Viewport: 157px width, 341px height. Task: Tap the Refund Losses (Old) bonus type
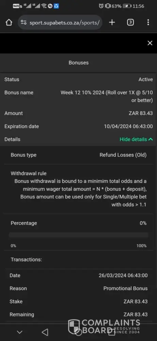click(x=123, y=155)
